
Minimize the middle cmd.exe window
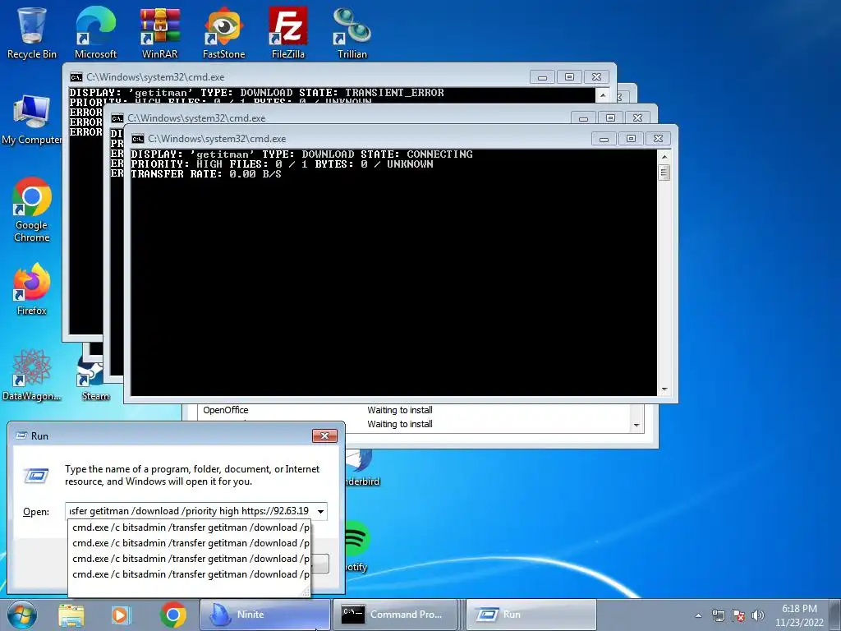pyautogui.click(x=584, y=118)
